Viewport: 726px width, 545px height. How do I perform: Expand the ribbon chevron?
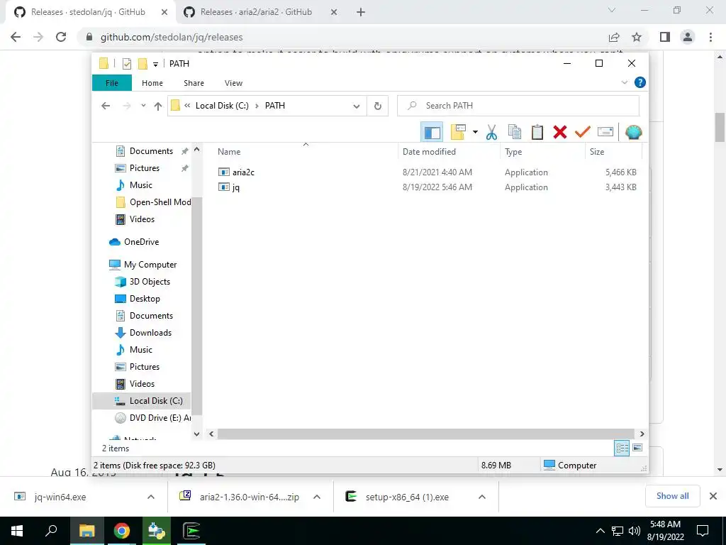624,82
